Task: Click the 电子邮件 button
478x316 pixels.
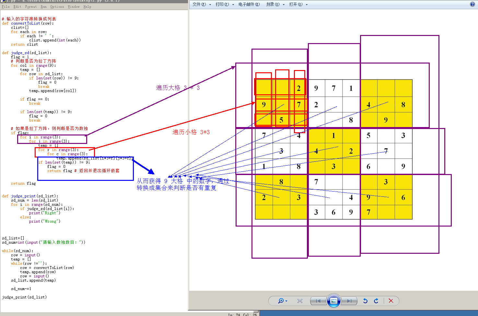Action: 249,4
